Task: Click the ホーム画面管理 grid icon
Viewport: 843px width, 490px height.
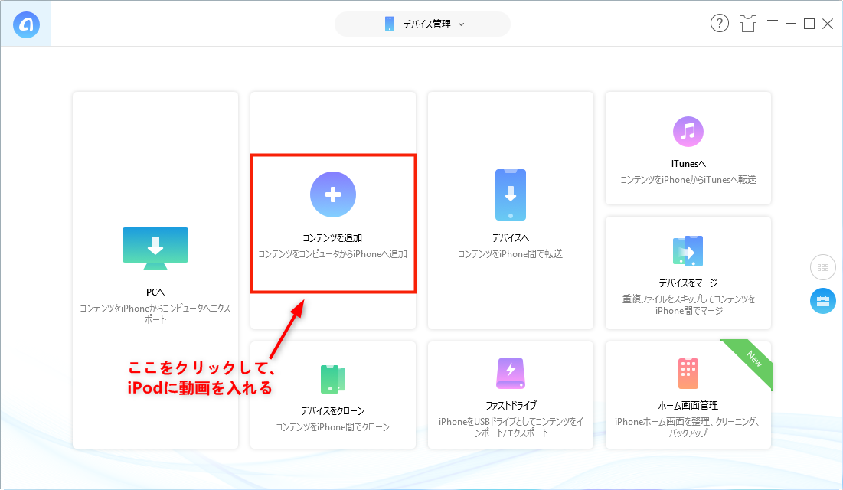Action: pos(688,374)
